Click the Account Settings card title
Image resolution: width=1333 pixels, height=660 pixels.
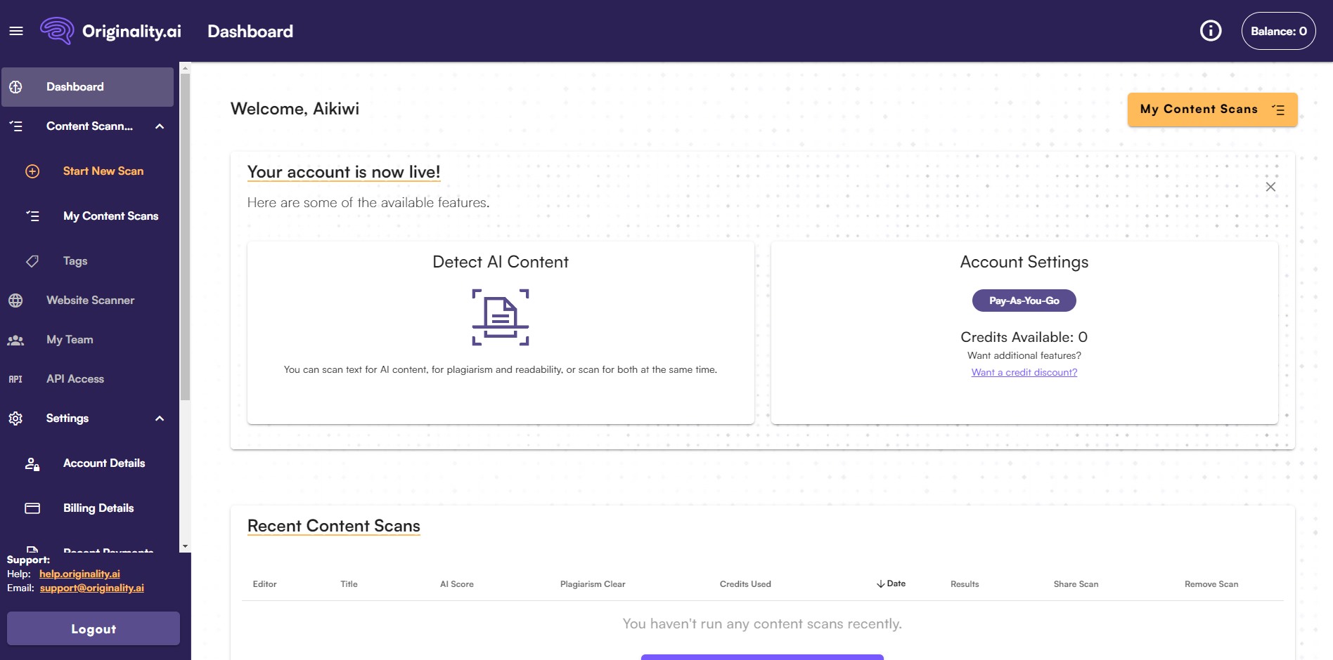click(x=1024, y=262)
